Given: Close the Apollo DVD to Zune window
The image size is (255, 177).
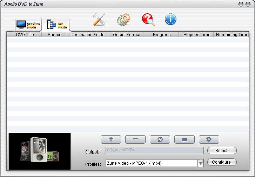Looking at the screenshot, I should point(248,4).
